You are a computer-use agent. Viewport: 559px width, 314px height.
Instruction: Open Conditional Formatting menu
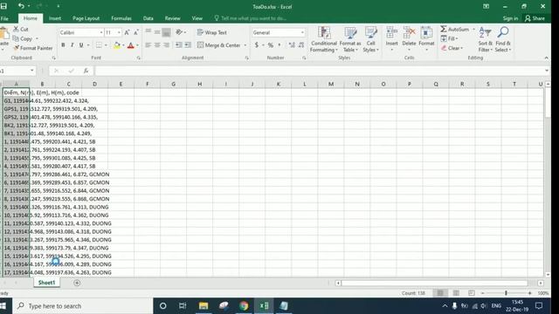[x=324, y=39]
